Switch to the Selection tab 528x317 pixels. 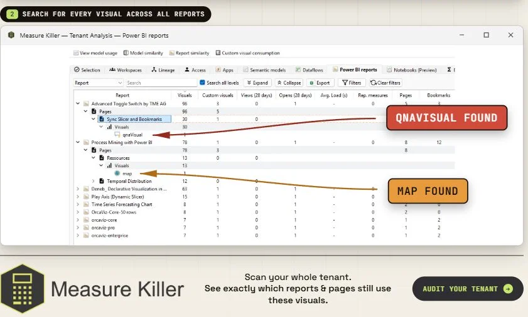pos(87,70)
